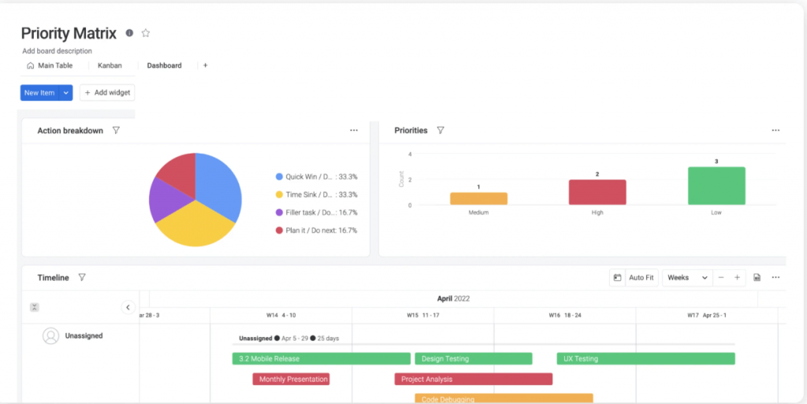
Task: Open filter for Action breakdown widget
Action: pos(116,131)
